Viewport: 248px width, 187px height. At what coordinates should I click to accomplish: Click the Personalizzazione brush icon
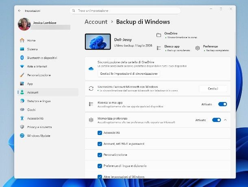22,75
